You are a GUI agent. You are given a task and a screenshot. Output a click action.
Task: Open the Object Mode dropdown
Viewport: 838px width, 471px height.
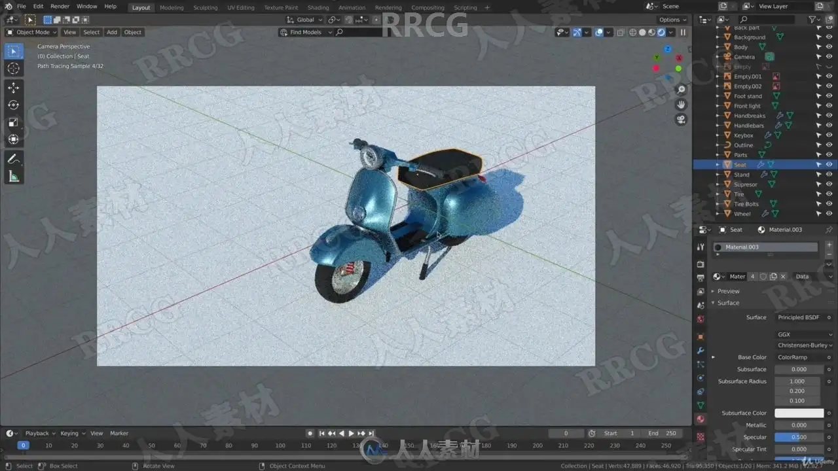tap(31, 32)
